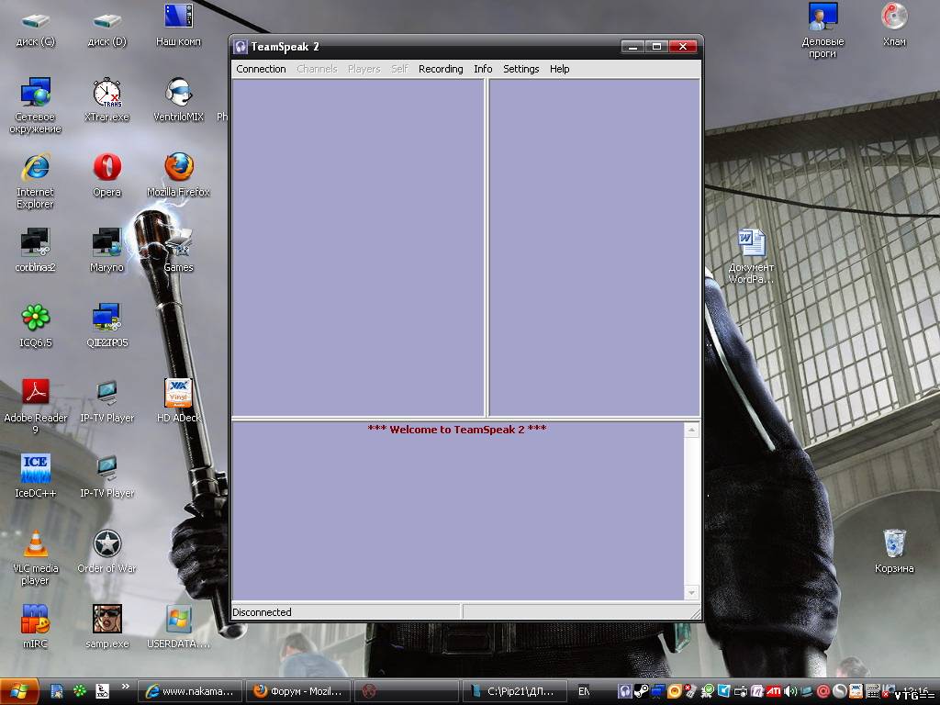Select the Наш комп desktop icon
Viewport: 940px width, 705px height.
click(x=178, y=25)
